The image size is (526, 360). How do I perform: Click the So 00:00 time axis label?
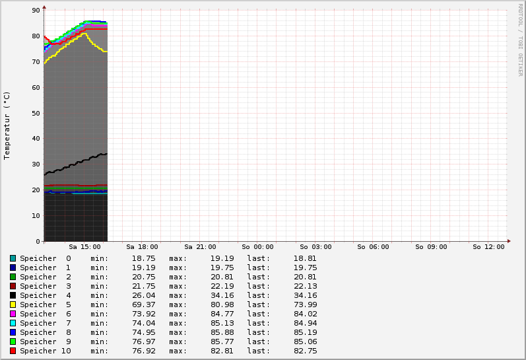(257, 247)
